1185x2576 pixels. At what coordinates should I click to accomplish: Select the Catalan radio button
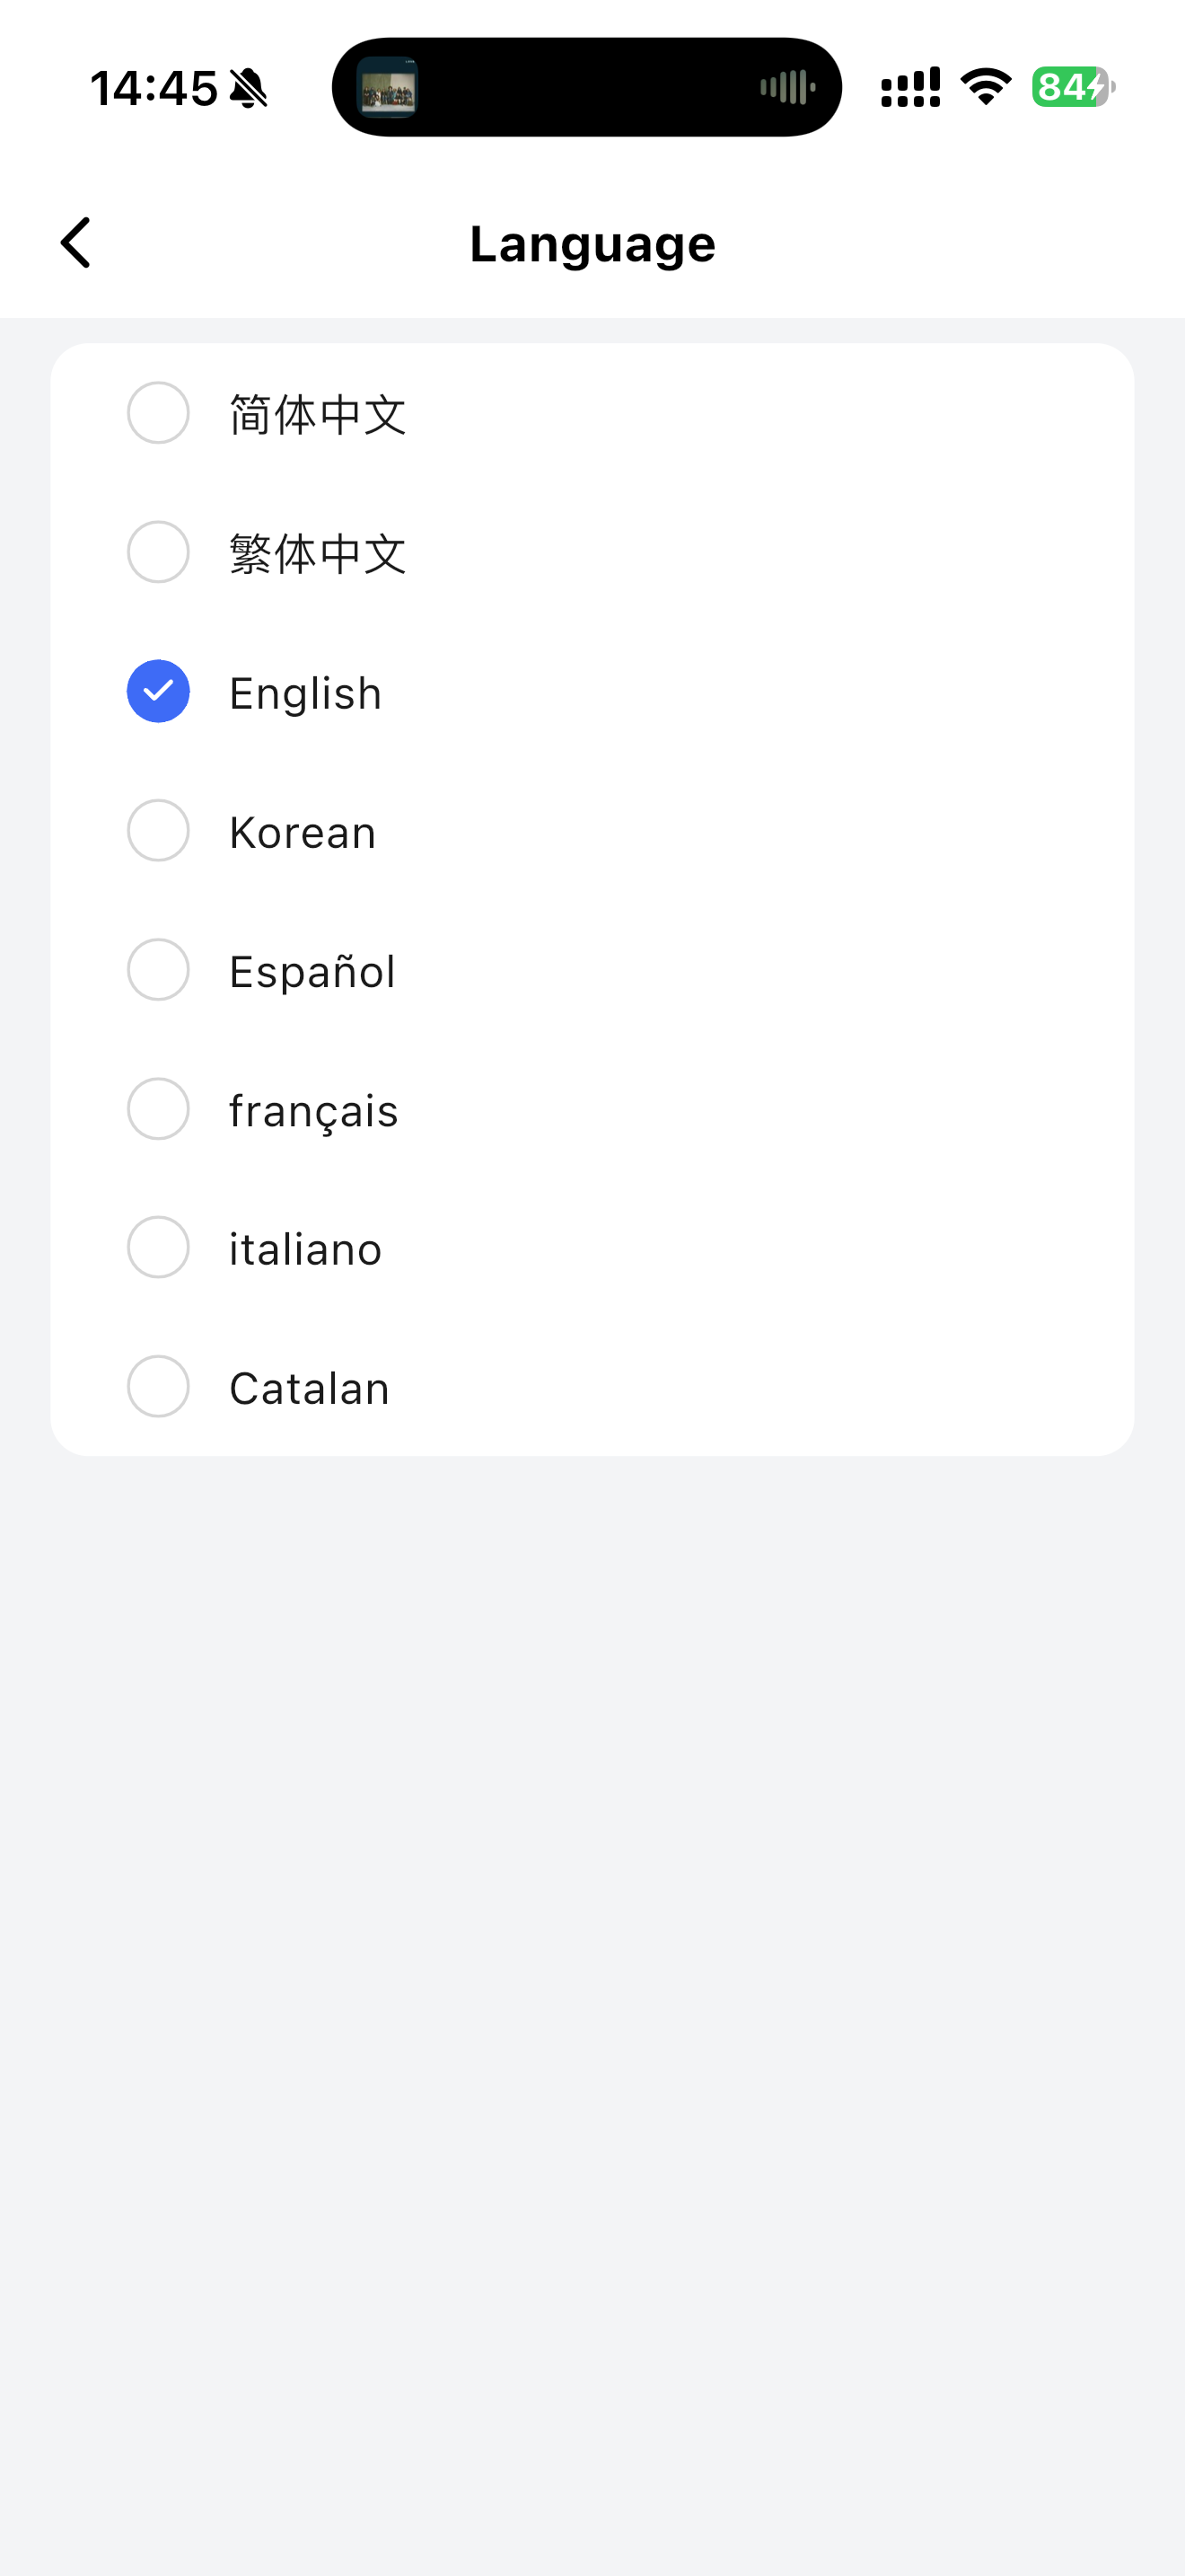(x=158, y=1387)
